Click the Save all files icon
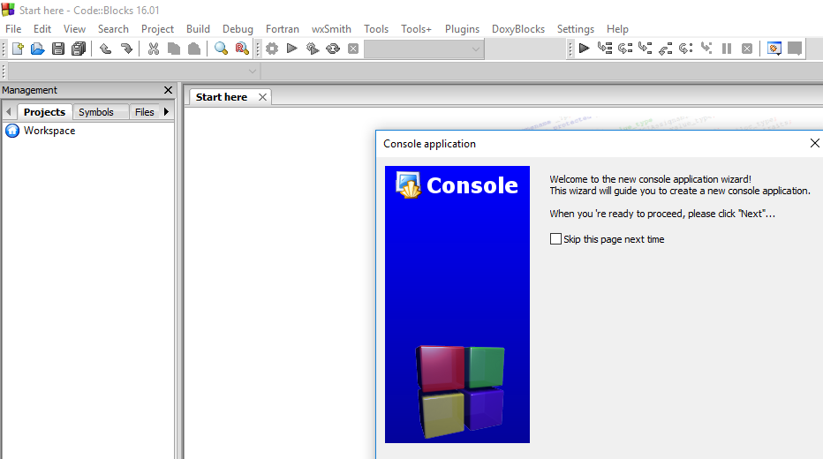Viewport: 823px width, 459px height. 79,49
